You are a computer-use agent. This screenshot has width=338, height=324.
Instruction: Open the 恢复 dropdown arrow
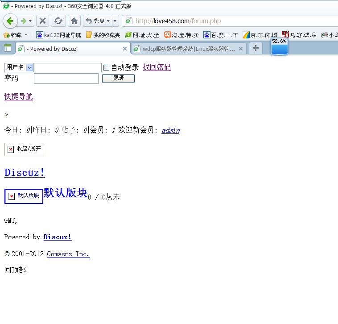click(x=108, y=21)
